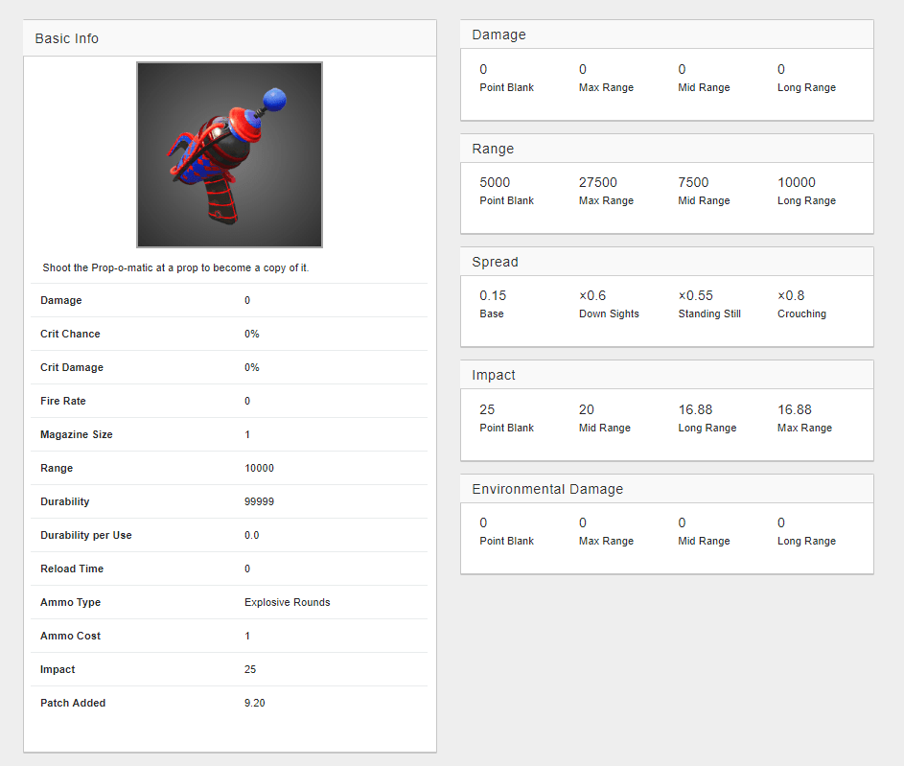Select the Range Max Range value 27500
The width and height of the screenshot is (904, 766).
(x=598, y=182)
